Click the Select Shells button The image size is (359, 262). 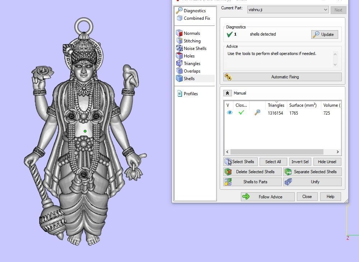pos(241,162)
